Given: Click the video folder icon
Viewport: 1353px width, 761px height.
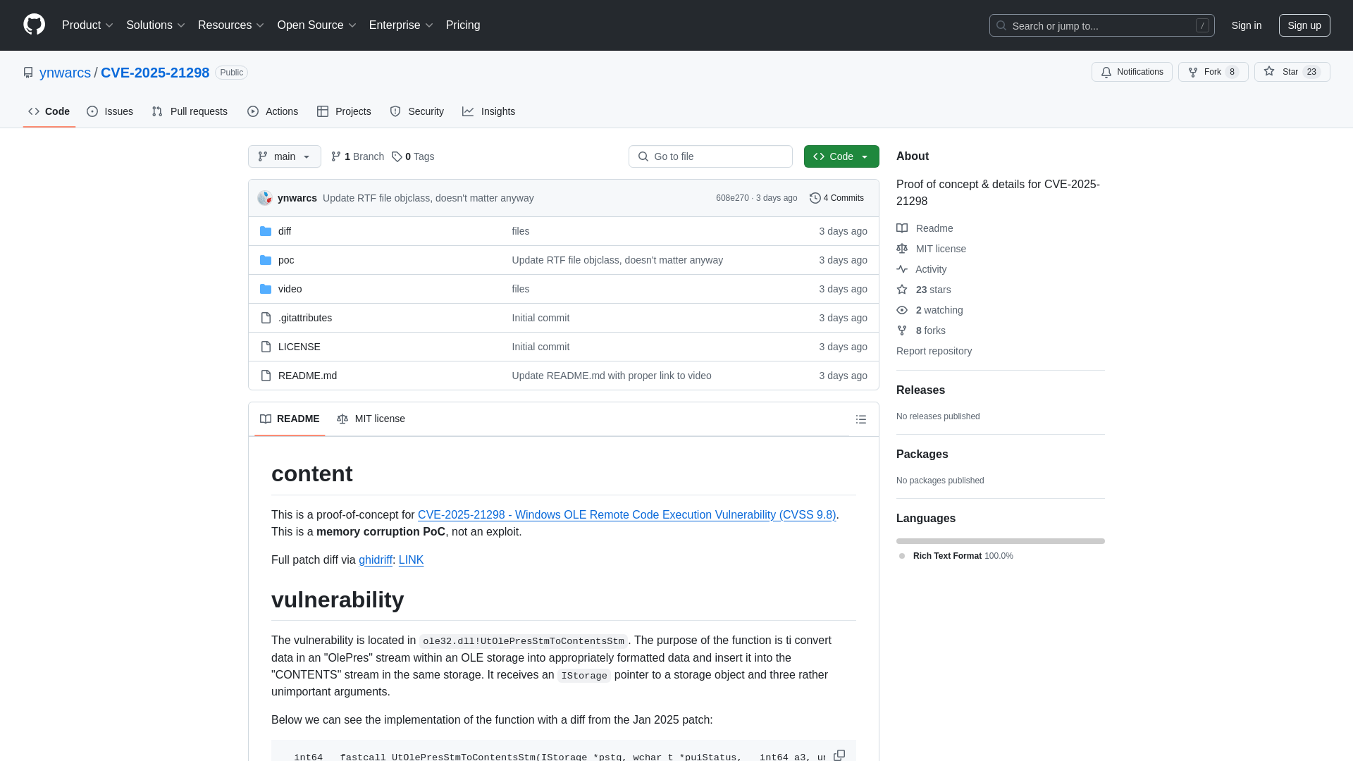Looking at the screenshot, I should (266, 289).
